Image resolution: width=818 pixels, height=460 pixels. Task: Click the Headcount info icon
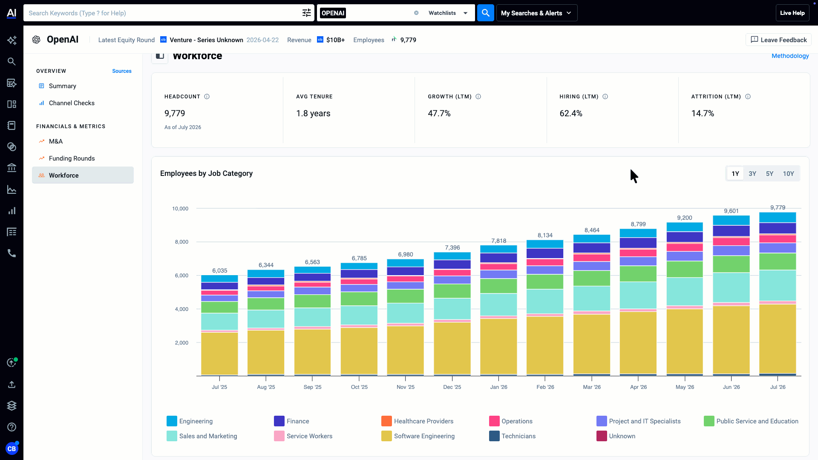(207, 97)
